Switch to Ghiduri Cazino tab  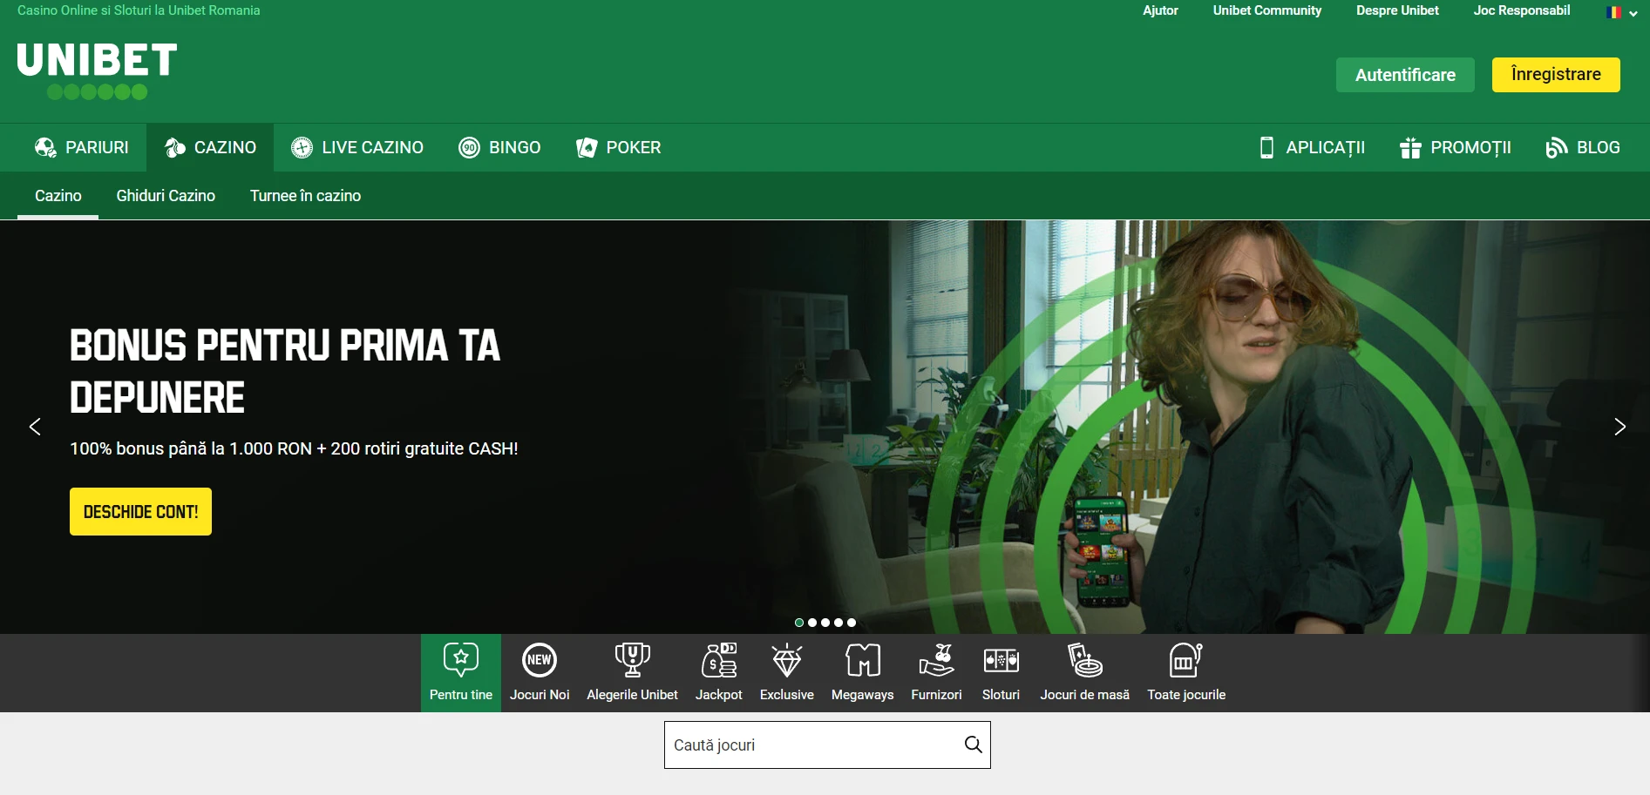click(x=166, y=196)
